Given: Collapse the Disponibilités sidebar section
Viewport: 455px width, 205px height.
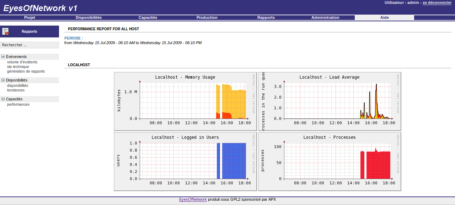Looking at the screenshot, I should (x=3, y=80).
